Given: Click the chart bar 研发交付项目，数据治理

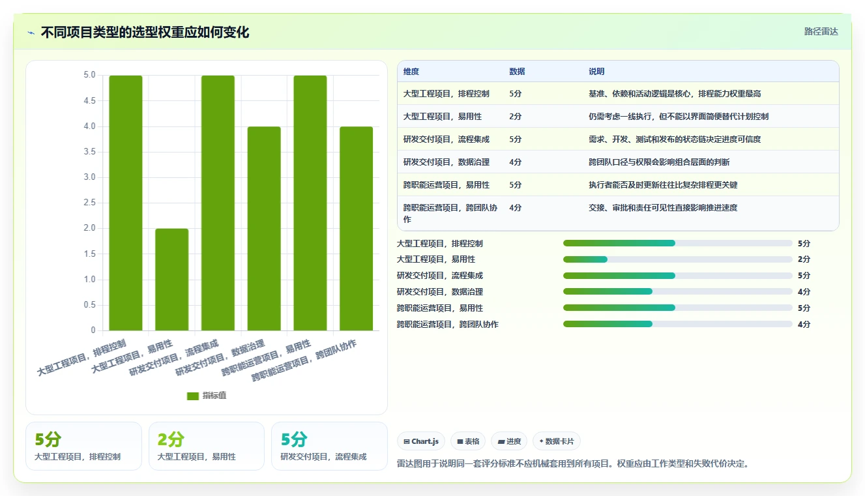Looking at the screenshot, I should point(264,229).
